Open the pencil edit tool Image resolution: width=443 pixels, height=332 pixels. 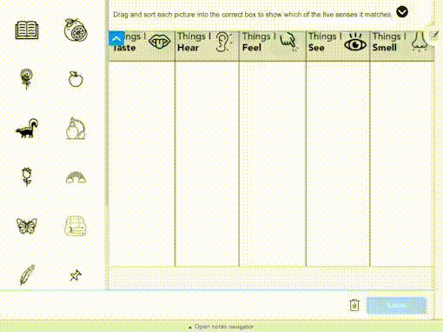pyautogui.click(x=435, y=36)
